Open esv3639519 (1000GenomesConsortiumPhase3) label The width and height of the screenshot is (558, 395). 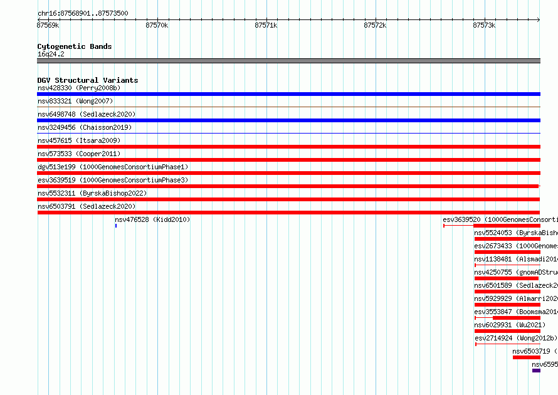pos(113,180)
